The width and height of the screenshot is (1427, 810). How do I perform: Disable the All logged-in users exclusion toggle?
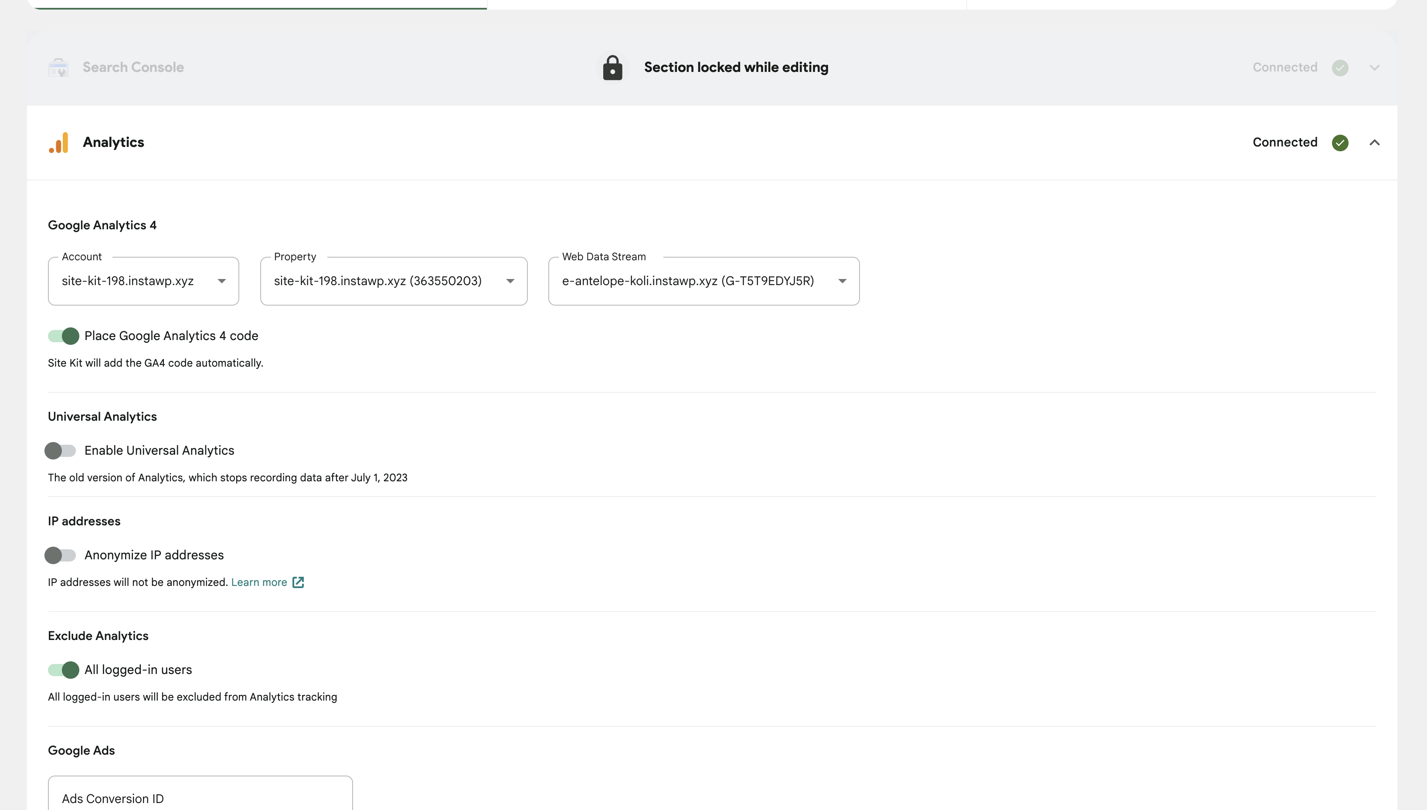tap(63, 670)
